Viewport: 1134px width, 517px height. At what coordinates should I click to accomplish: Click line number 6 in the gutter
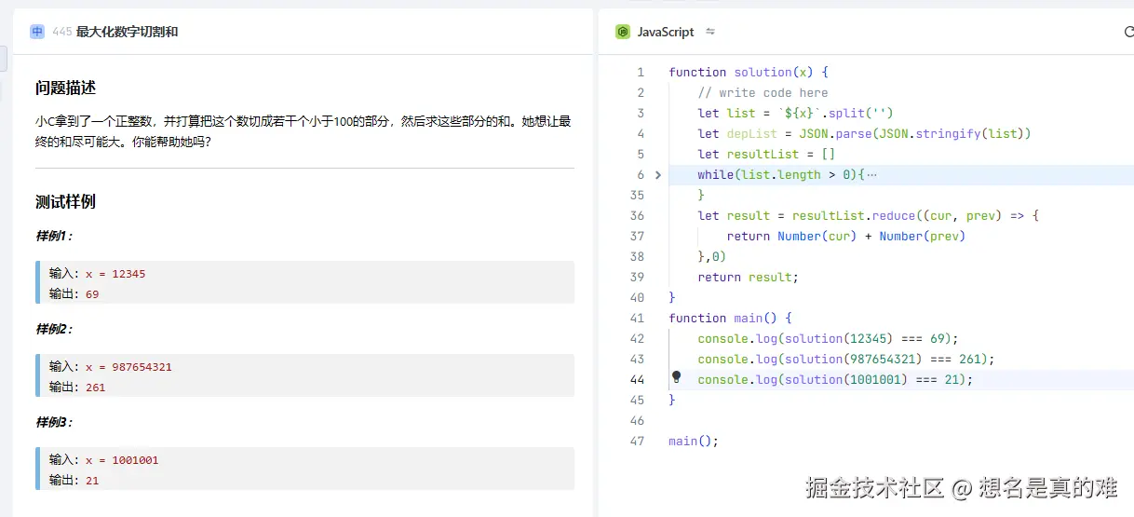point(641,174)
